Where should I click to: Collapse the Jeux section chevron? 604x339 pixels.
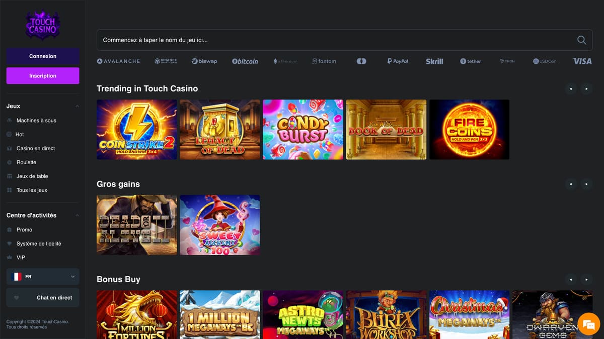[77, 106]
